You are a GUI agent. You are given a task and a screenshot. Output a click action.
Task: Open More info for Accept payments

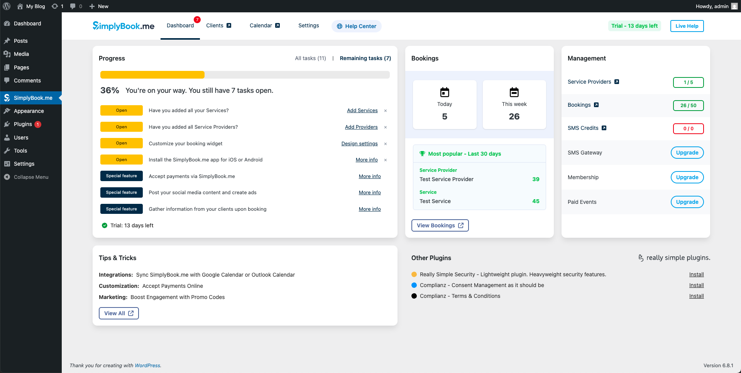(x=370, y=176)
